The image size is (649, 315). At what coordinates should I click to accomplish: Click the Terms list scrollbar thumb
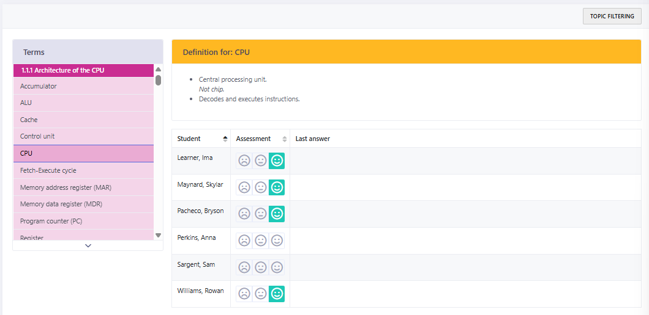click(x=158, y=80)
